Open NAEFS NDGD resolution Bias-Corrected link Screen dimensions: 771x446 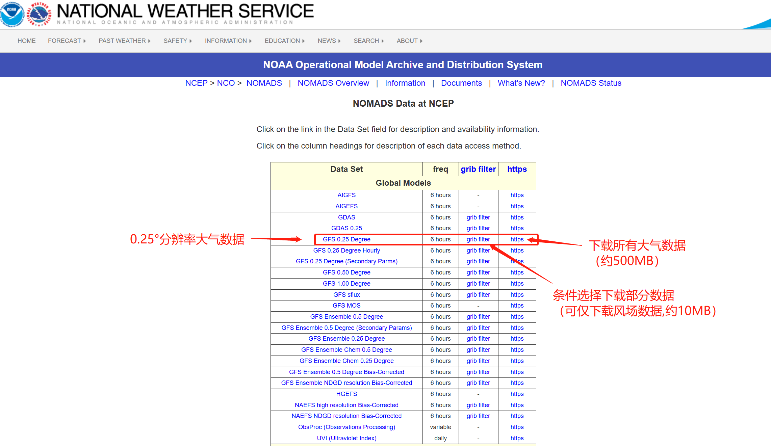click(346, 416)
